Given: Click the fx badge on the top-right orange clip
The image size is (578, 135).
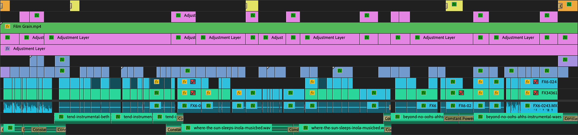Looking at the screenshot, I should tap(569, 5).
